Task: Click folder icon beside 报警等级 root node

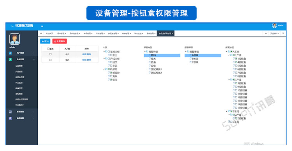Action: point(188,52)
